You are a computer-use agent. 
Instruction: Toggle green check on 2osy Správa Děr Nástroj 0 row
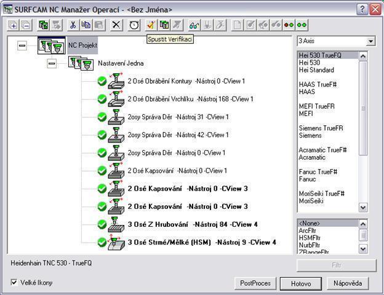[x=102, y=153]
